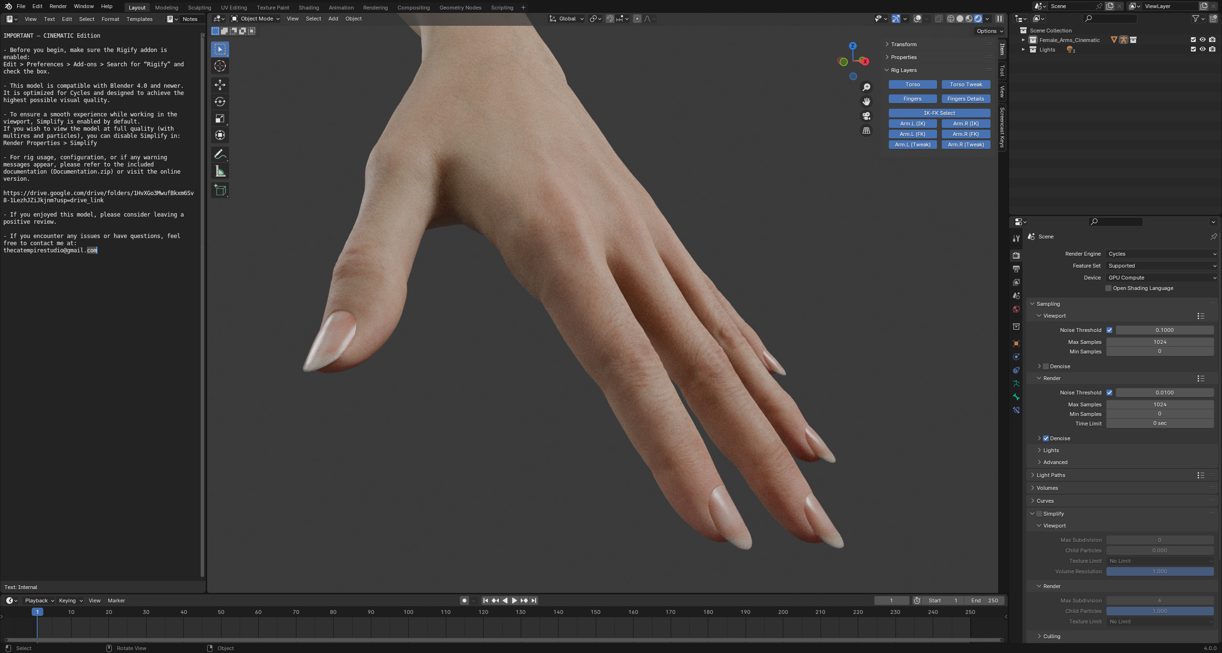This screenshot has width=1222, height=653.
Task: Adjust the viewport Volume Resolution slider
Action: pos(1160,571)
